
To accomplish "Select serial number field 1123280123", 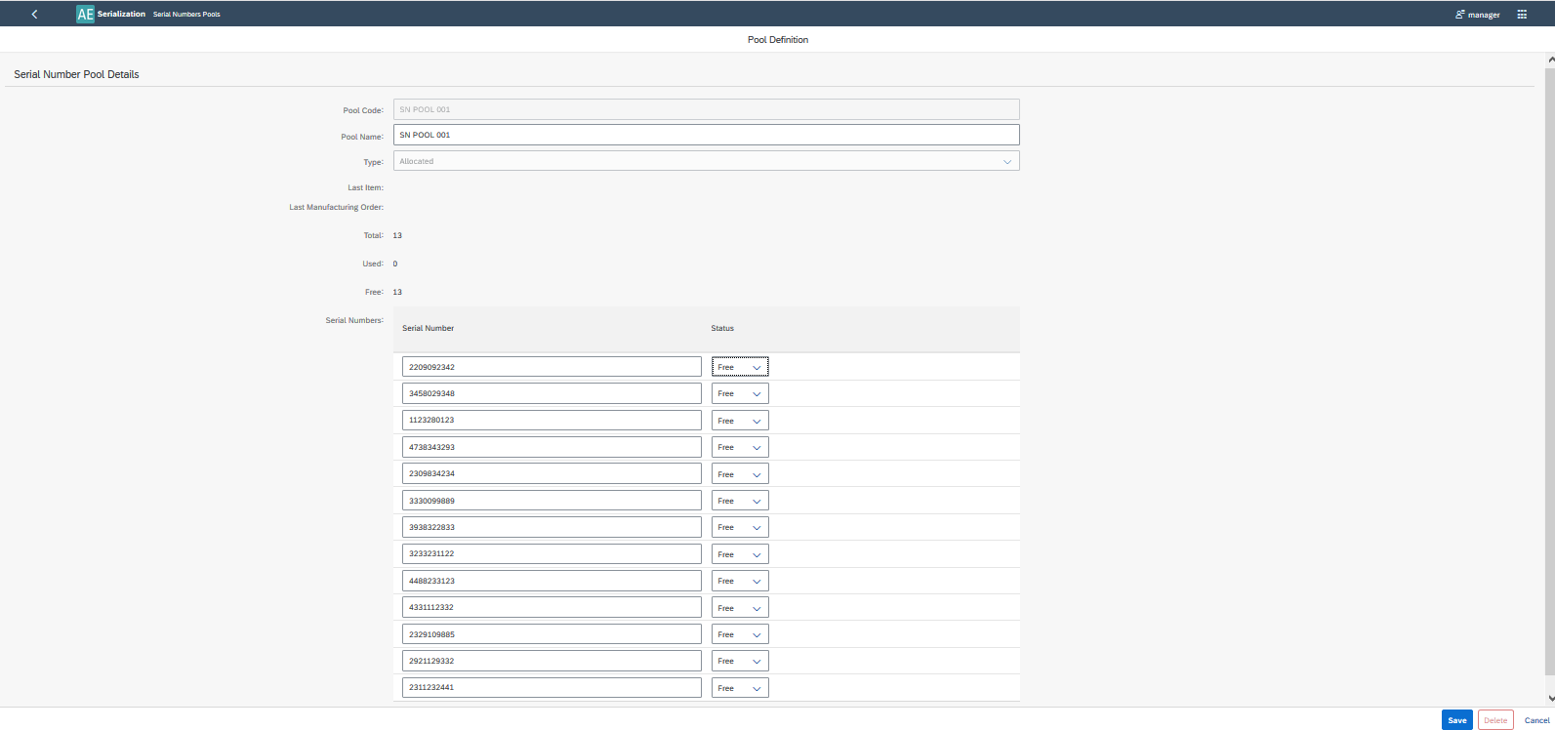I will tap(552, 421).
